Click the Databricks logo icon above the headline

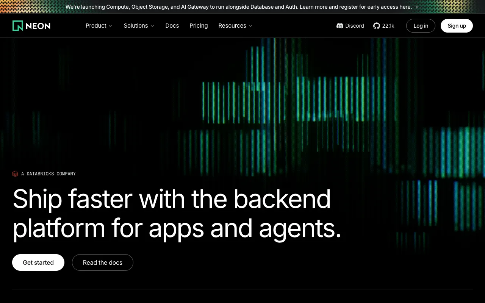tap(15, 174)
